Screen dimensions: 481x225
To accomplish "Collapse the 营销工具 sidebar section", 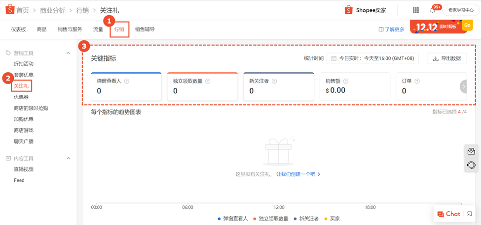I will tap(69, 53).
